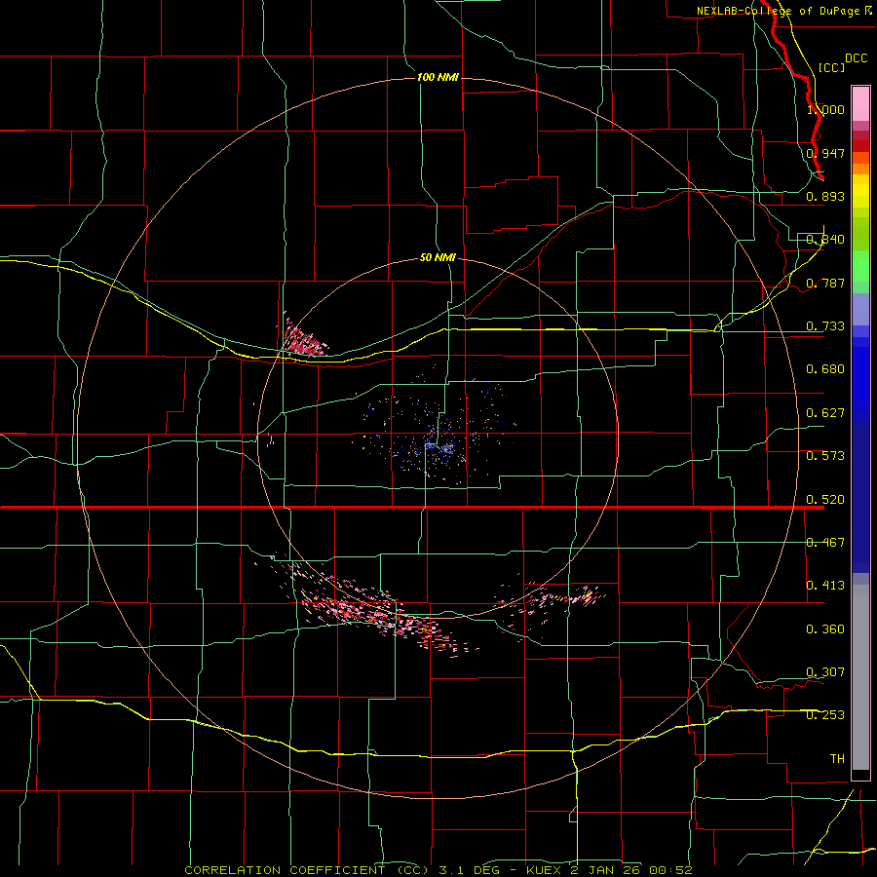Click the 0.893 scale value
Image resolution: width=877 pixels, height=877 pixels.
[825, 196]
